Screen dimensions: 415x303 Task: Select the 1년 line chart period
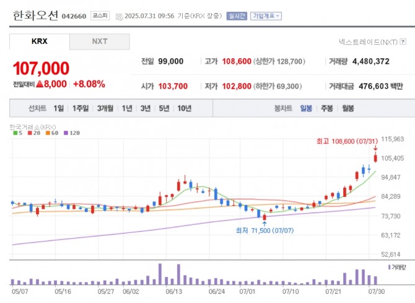tap(127, 108)
